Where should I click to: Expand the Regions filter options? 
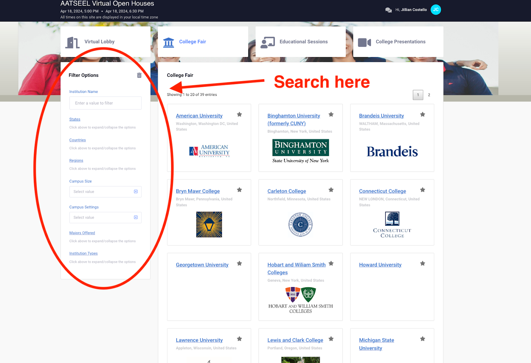(x=76, y=161)
